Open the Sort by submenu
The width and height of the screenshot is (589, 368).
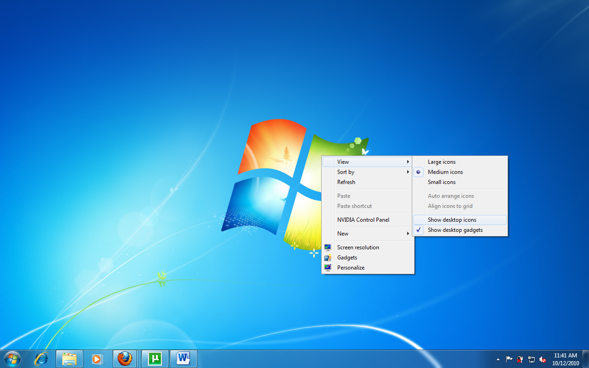[346, 172]
